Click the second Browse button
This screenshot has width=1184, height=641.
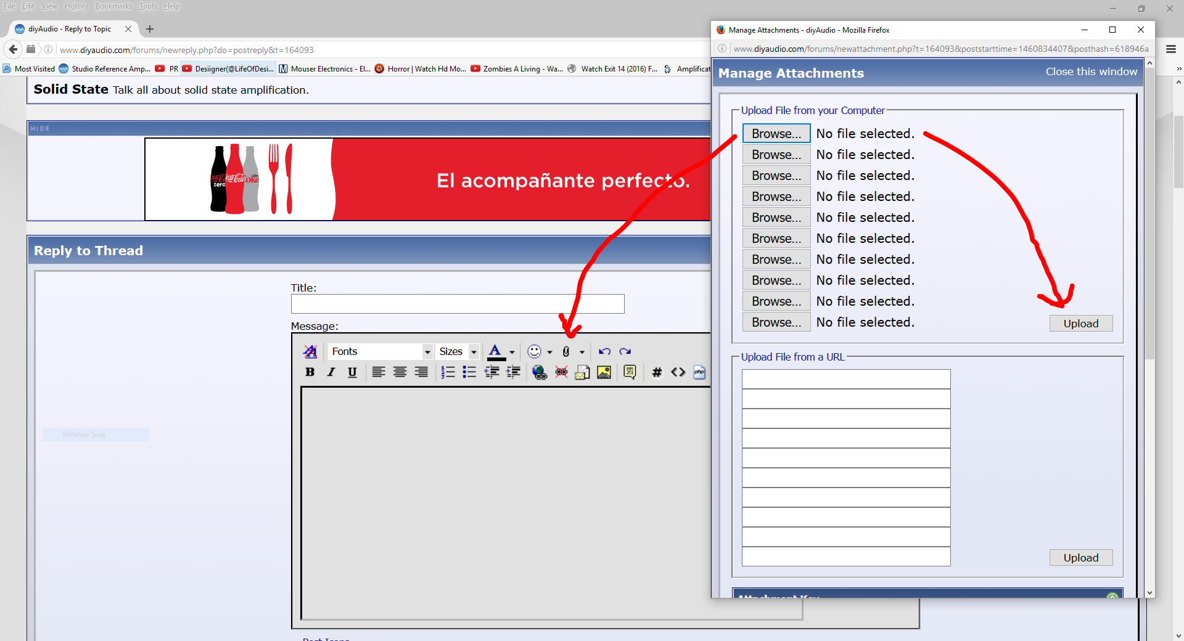[x=776, y=155]
